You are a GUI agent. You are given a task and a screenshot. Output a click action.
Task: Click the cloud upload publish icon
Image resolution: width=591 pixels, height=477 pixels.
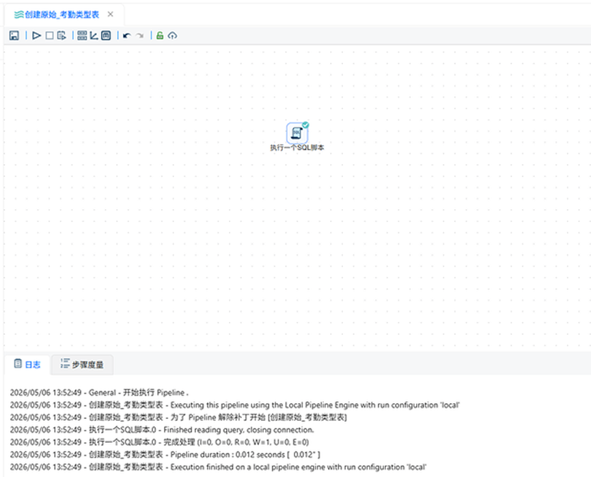[172, 36]
